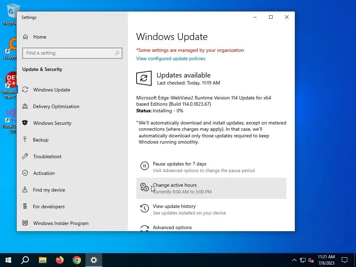356x267 pixels.
Task: Click View configured update policies link
Action: tap(170, 58)
